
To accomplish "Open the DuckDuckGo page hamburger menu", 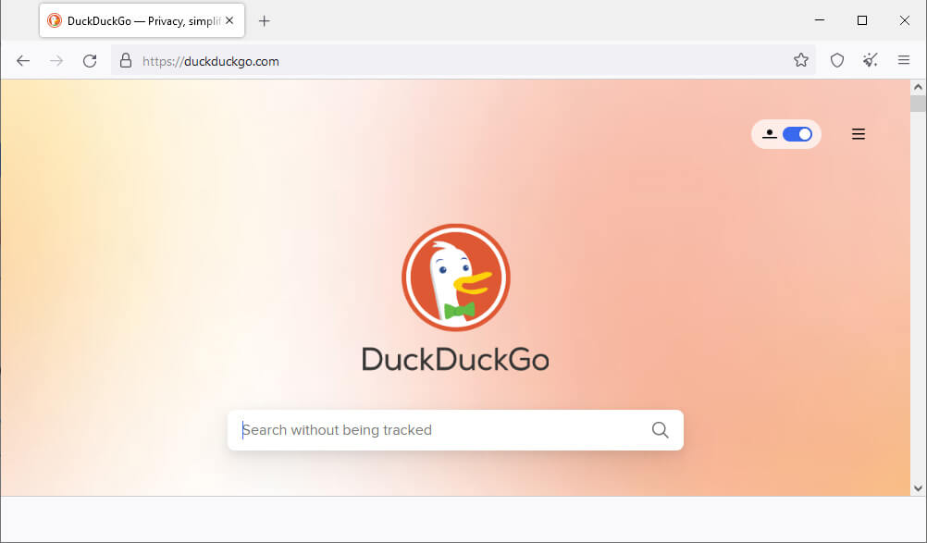I will 859,134.
